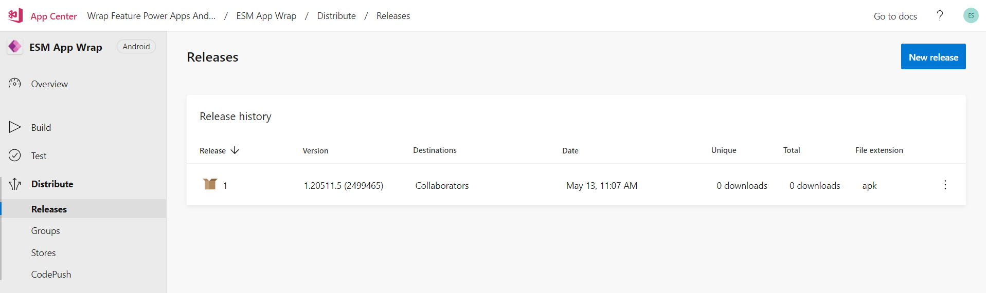This screenshot has height=293, width=986.
Task: Open Stores under Distribute
Action: point(43,253)
